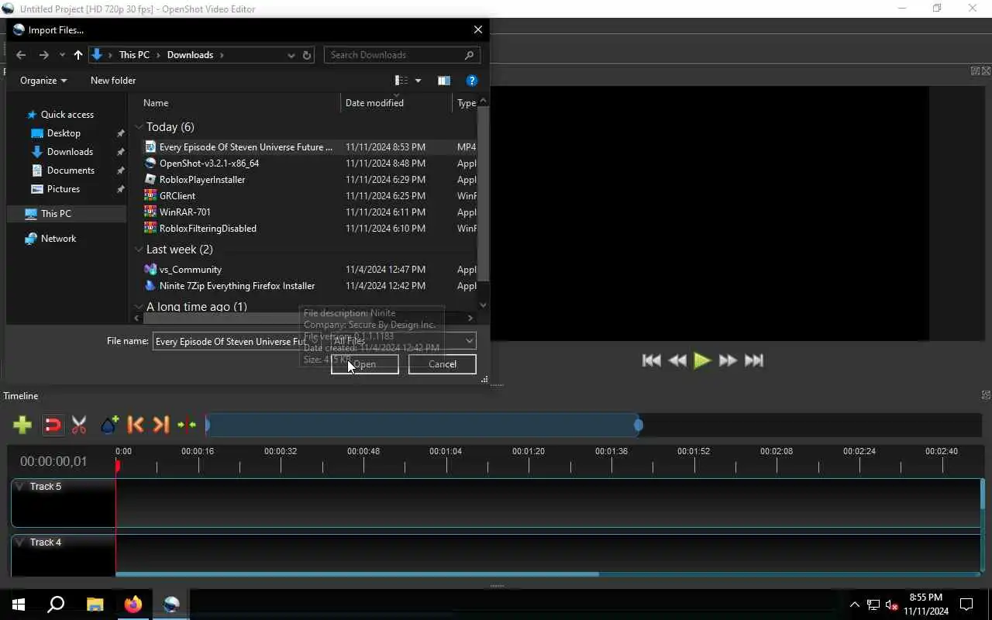The height and width of the screenshot is (620, 992).
Task: Open Windows Start menu
Action: [x=19, y=604]
